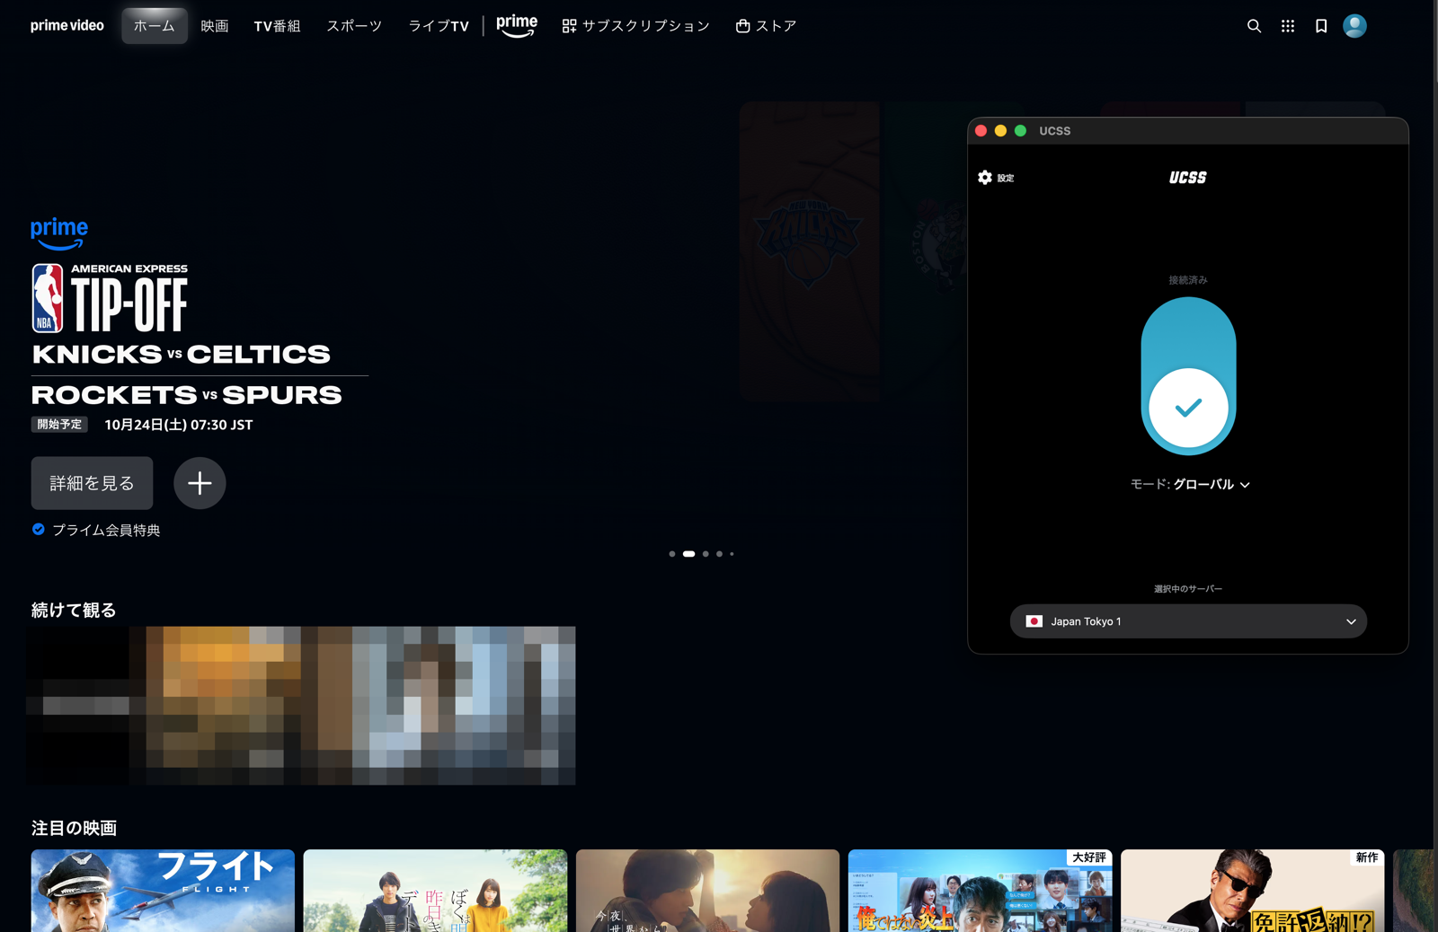Select the first carousel page dot
Image resolution: width=1438 pixels, height=932 pixels.
pyautogui.click(x=671, y=554)
